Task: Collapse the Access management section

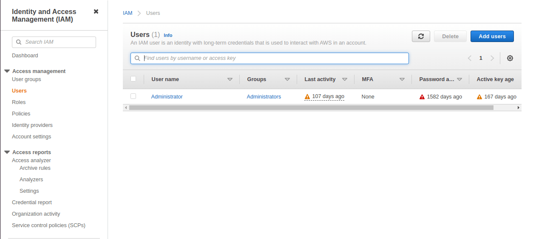Action: tap(7, 71)
